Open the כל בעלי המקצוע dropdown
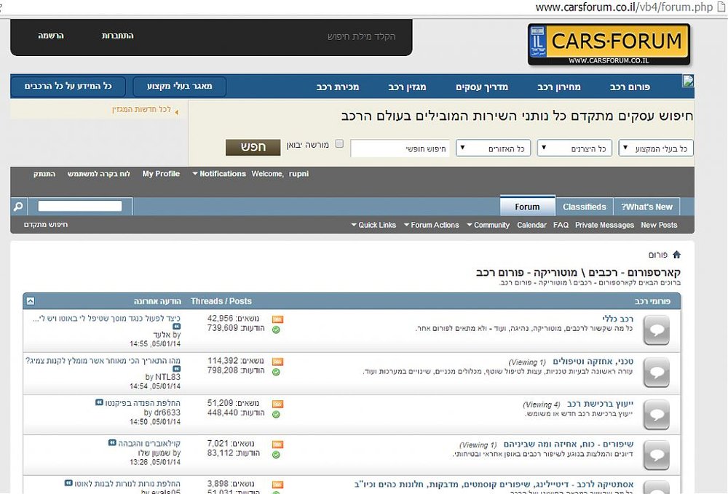Viewport: 728px width, 494px height. (x=656, y=148)
